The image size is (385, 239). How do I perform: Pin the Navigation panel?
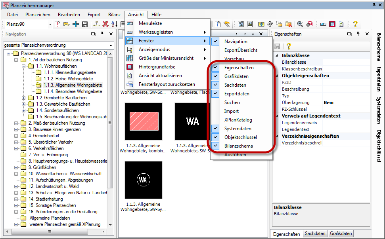click(x=102, y=34)
